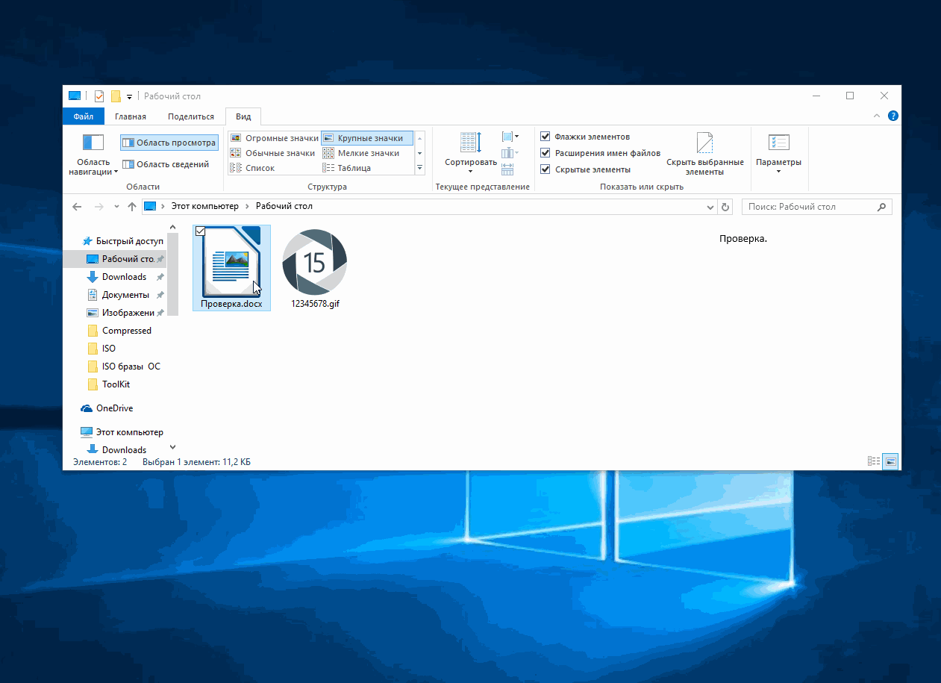Switch to large thumbnails via status bar icon
Viewport: 941px width, 683px height.
click(890, 462)
